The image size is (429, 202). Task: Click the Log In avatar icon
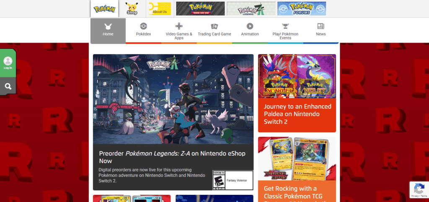click(8, 61)
